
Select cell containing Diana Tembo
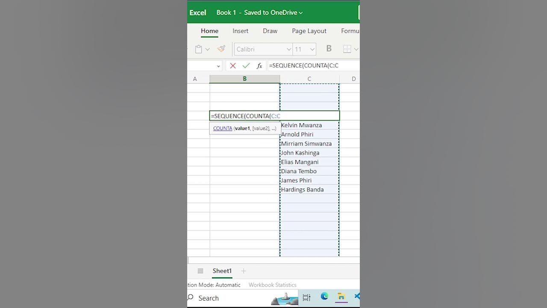pos(309,171)
